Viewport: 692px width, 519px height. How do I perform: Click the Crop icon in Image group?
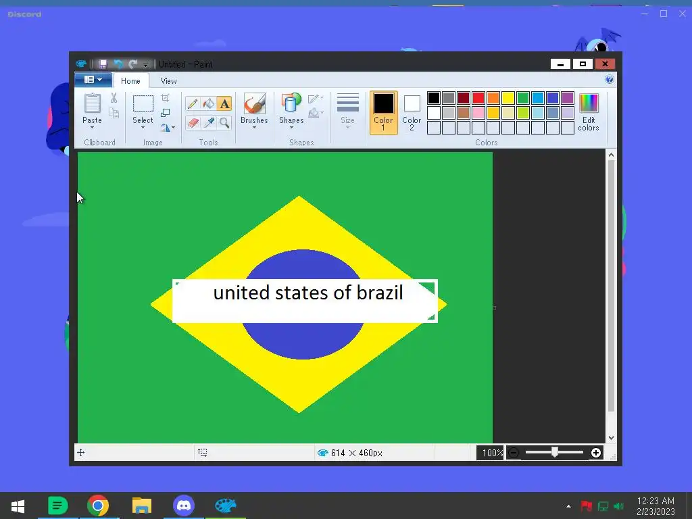(166, 98)
